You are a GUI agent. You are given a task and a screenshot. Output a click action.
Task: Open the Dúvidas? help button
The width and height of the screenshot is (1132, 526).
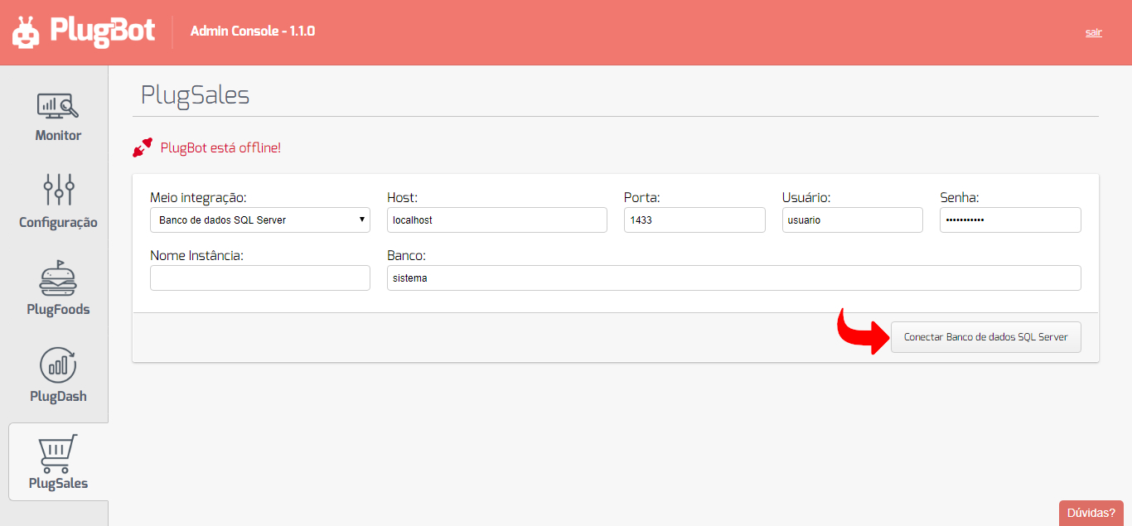coord(1091,513)
